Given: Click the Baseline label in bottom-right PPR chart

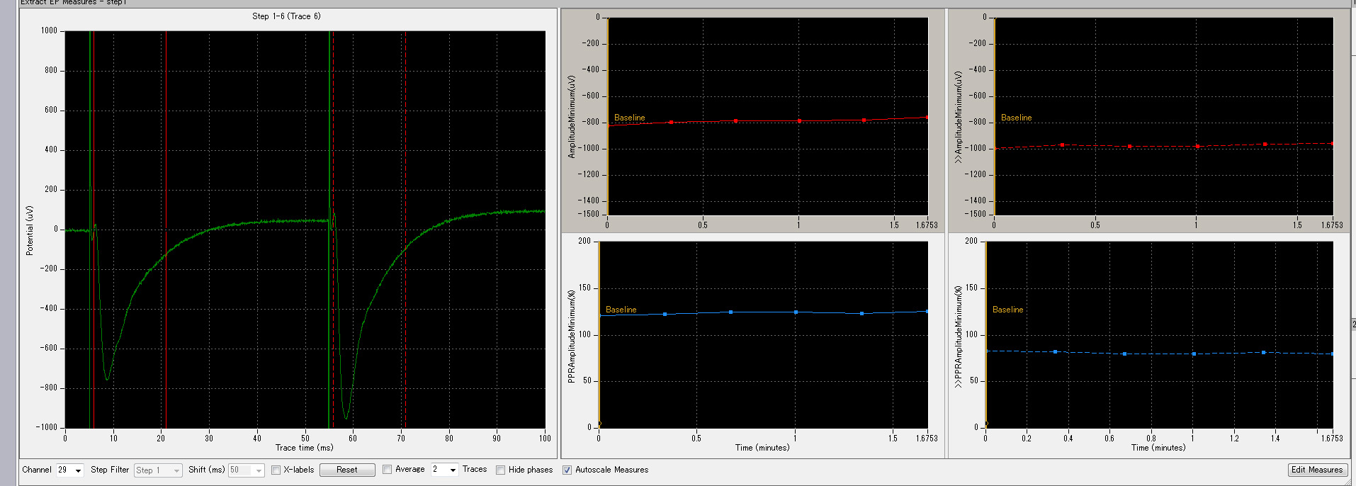Looking at the screenshot, I should (x=1007, y=310).
